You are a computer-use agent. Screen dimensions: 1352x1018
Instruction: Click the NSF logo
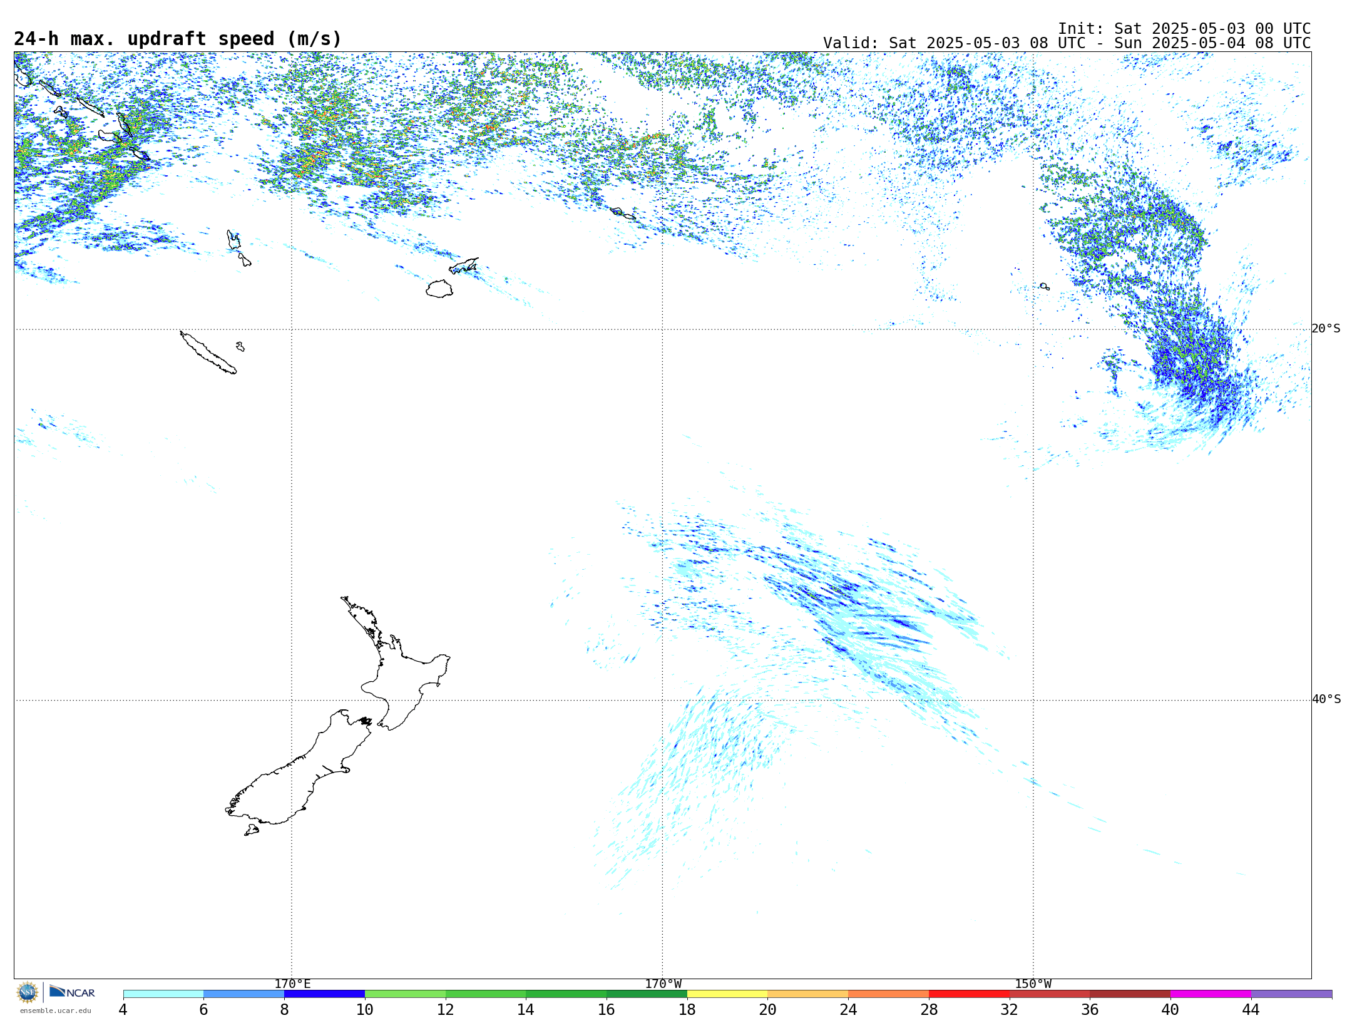click(28, 992)
